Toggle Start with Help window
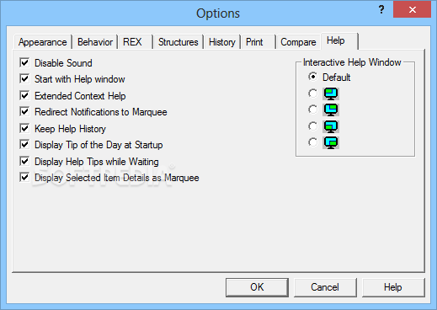The width and height of the screenshot is (437, 310). (x=24, y=79)
